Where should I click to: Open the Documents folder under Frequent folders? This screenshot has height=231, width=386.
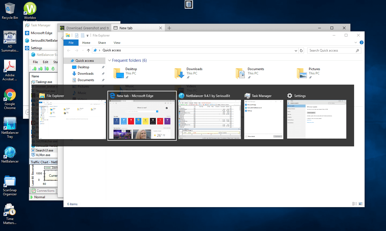pyautogui.click(x=250, y=73)
